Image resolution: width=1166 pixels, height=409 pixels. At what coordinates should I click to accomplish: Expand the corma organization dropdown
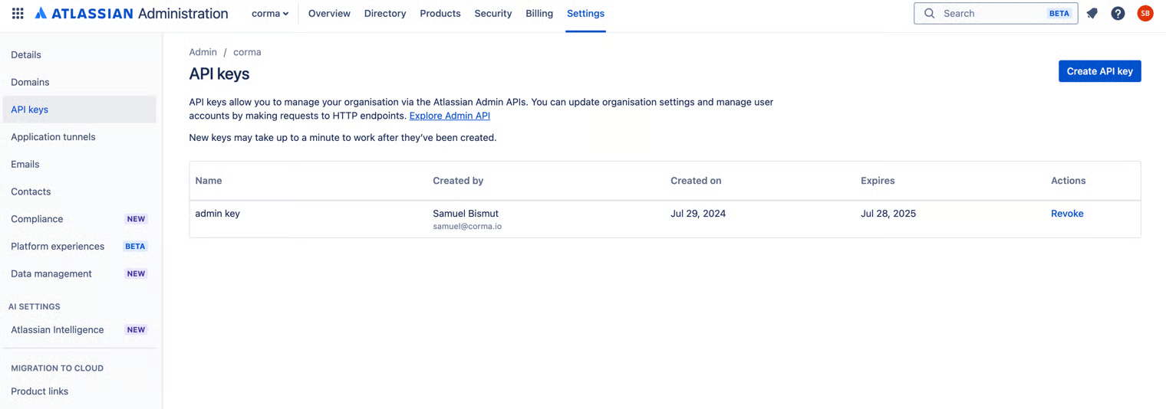pos(270,13)
